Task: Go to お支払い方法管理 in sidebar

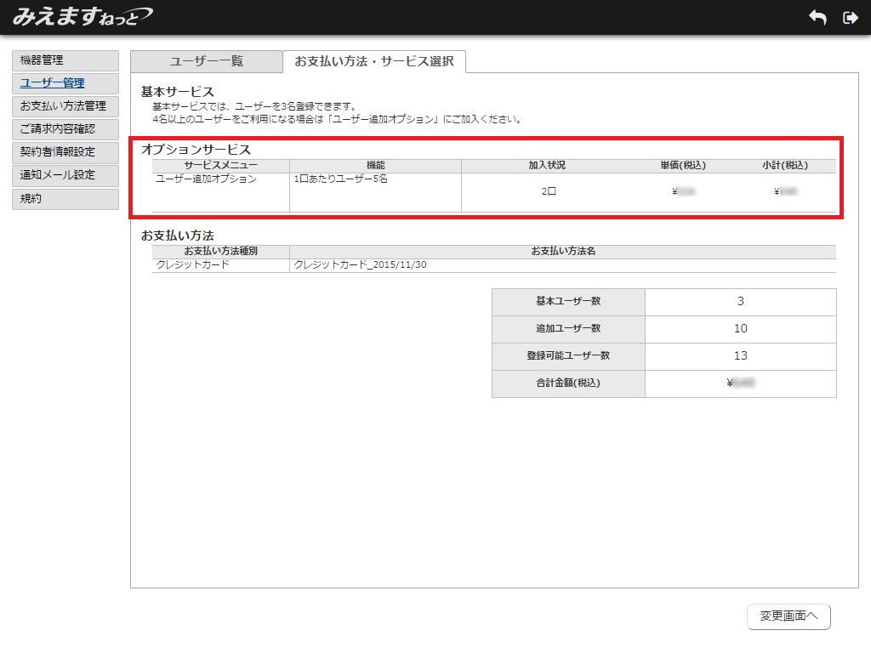Action: tap(65, 106)
